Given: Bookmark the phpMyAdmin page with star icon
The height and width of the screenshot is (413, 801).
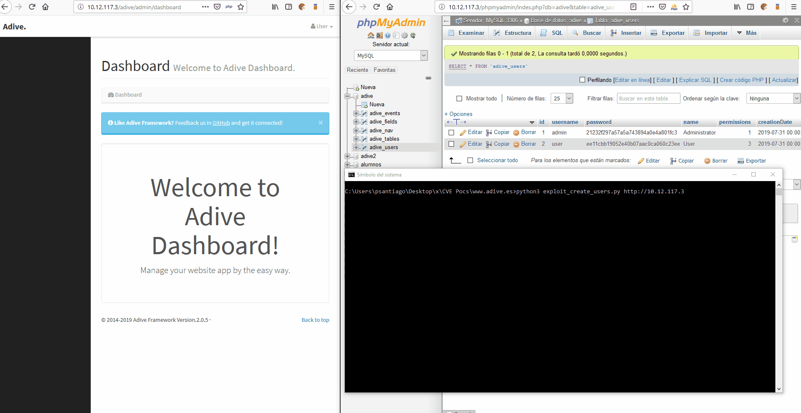Looking at the screenshot, I should (x=686, y=7).
